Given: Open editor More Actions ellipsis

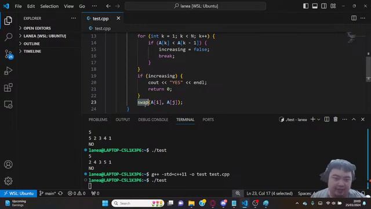Looking at the screenshot, I should 363,18.
